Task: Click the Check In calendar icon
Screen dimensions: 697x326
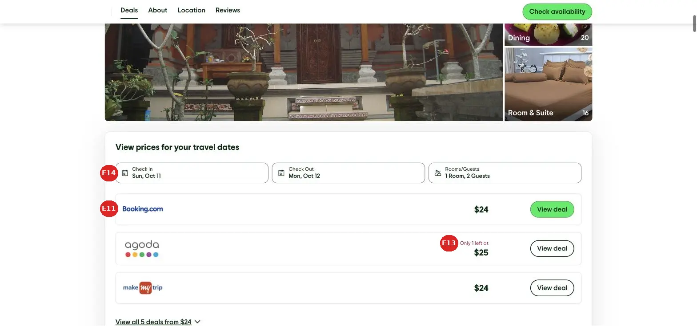Action: pyautogui.click(x=125, y=173)
